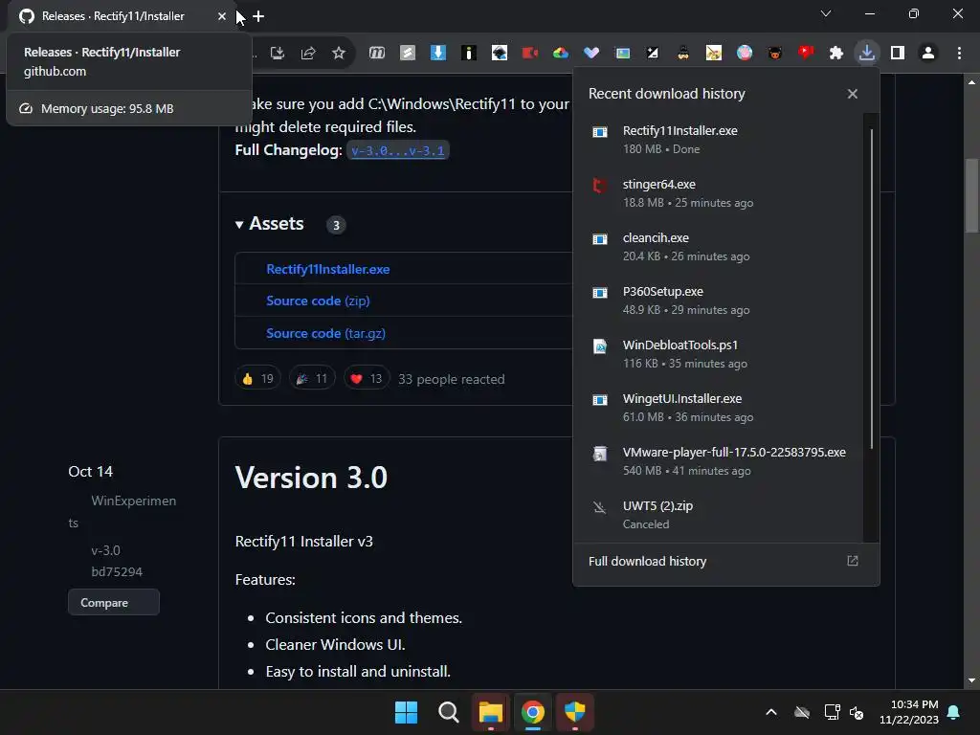
Task: Click the muted volume tray icon
Action: [857, 712]
